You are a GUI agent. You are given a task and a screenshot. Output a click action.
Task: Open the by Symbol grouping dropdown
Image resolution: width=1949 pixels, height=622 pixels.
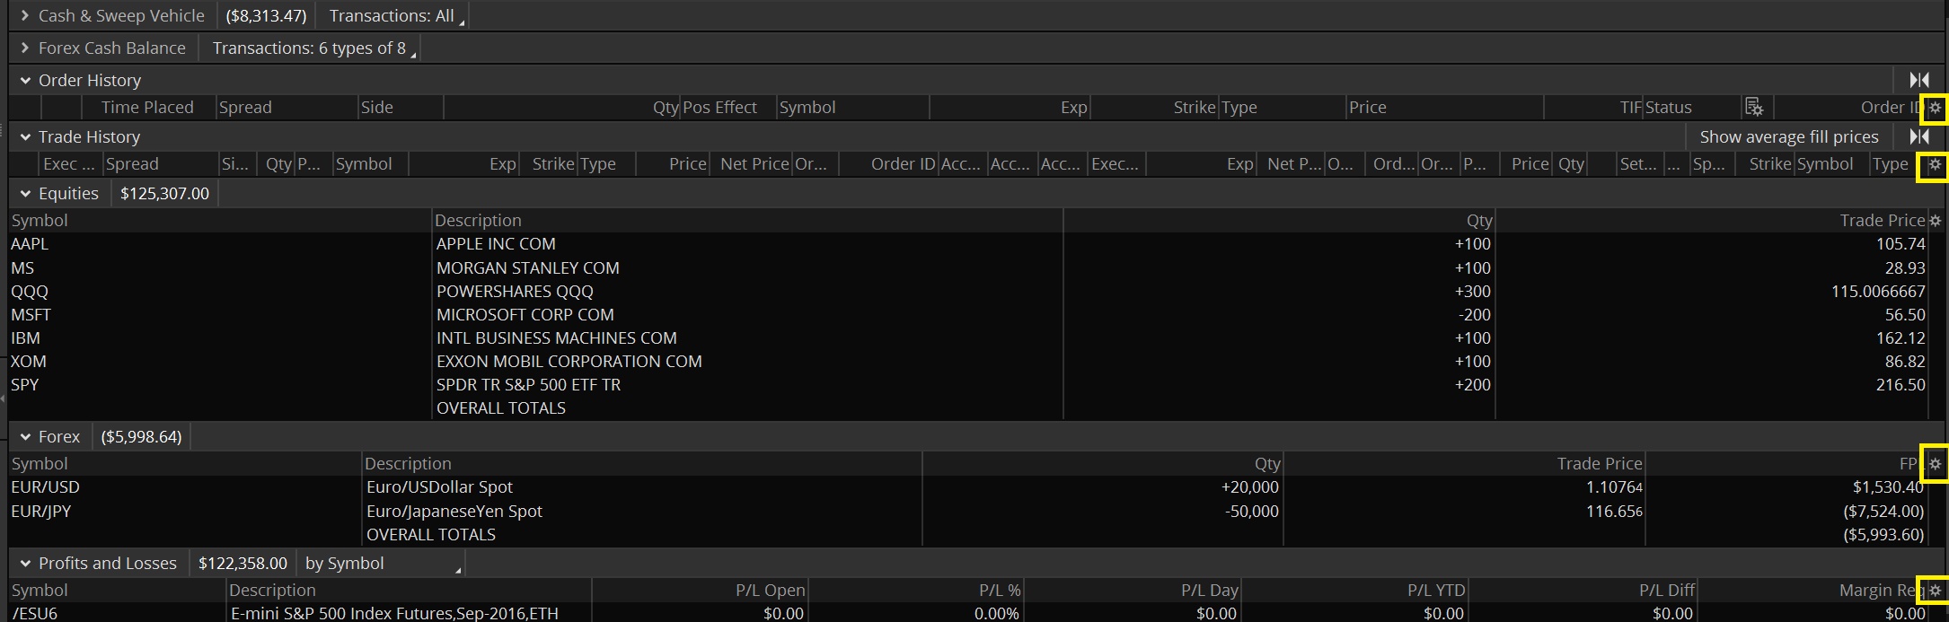tap(381, 563)
